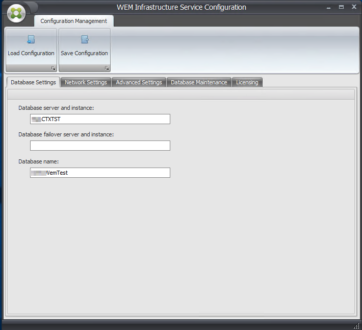Maximize the WEM configuration window
The image size is (362, 330).
[341, 7]
